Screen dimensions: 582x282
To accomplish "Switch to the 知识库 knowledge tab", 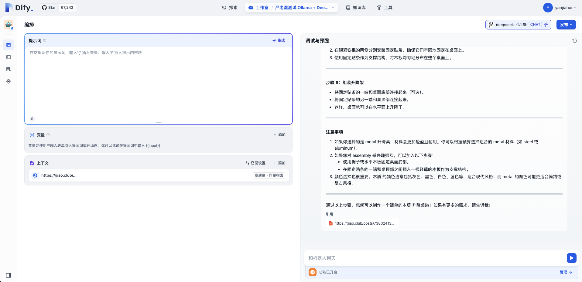I will click(356, 8).
